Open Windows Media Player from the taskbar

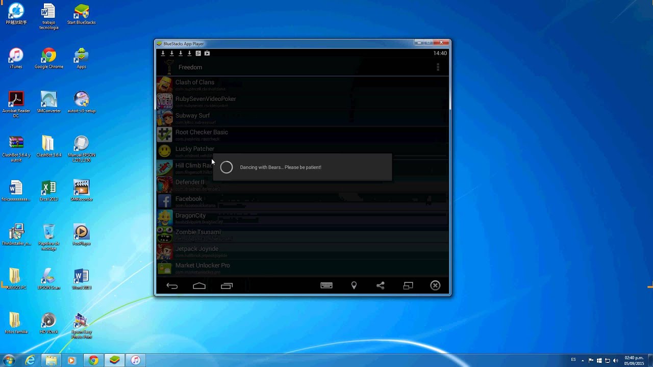coord(71,360)
